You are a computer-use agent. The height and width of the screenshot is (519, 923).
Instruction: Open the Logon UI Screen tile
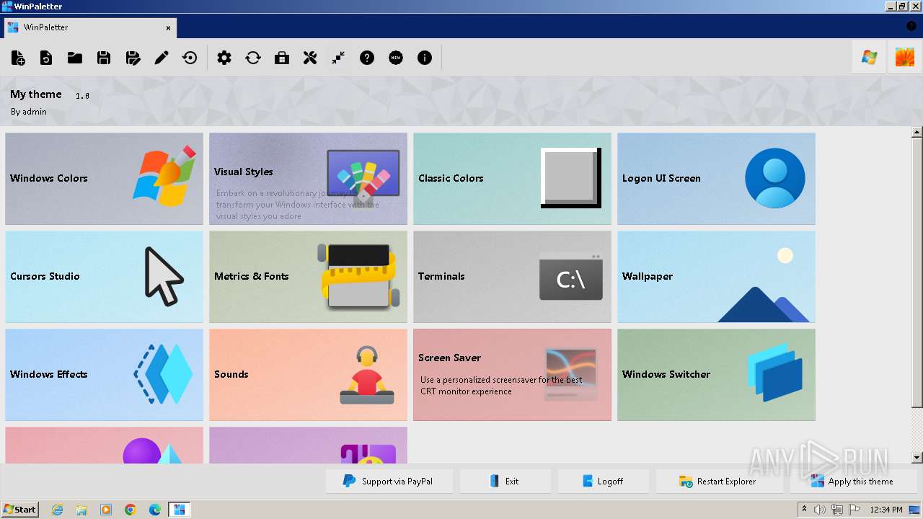tap(716, 179)
